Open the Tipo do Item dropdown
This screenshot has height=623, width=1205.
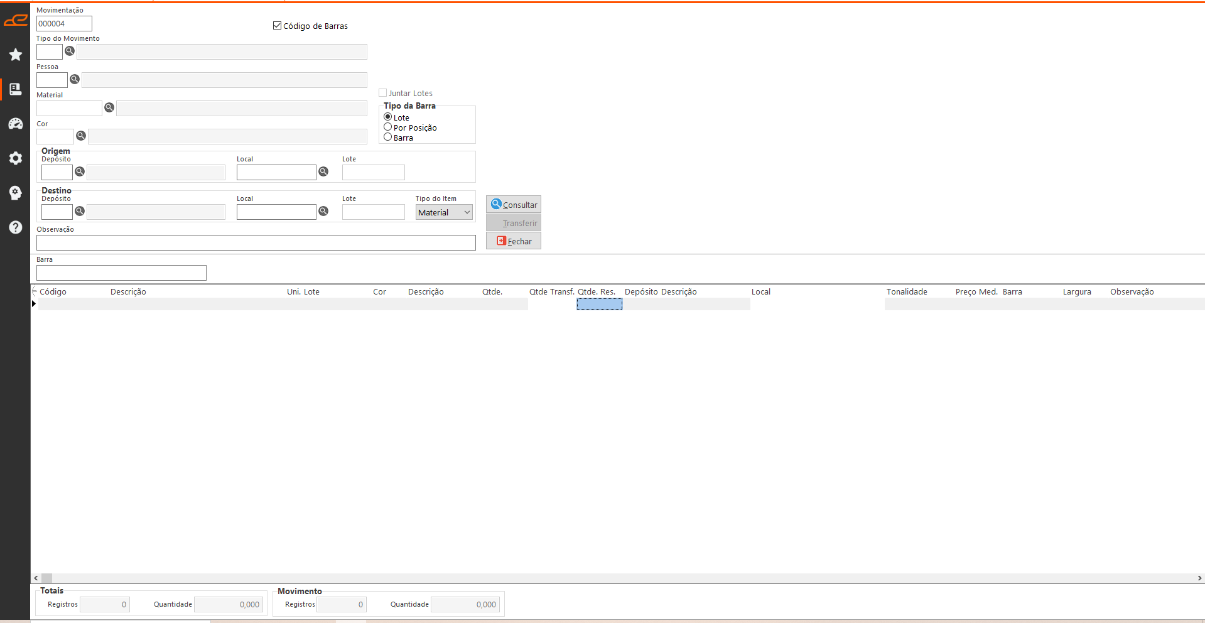point(444,212)
